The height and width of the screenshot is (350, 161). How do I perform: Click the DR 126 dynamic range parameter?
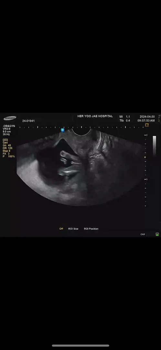[x=7, y=148]
